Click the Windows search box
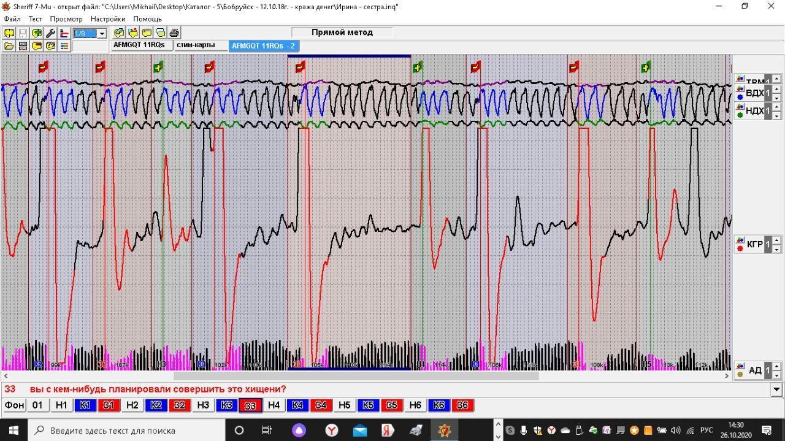785x441 pixels. coord(126,430)
